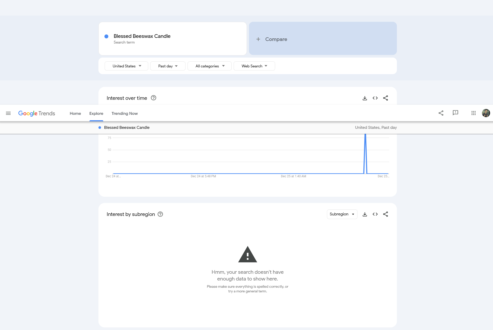Screen dimensions: 493x330
Task: Switch to Trending Now tab
Action: pyautogui.click(x=125, y=113)
